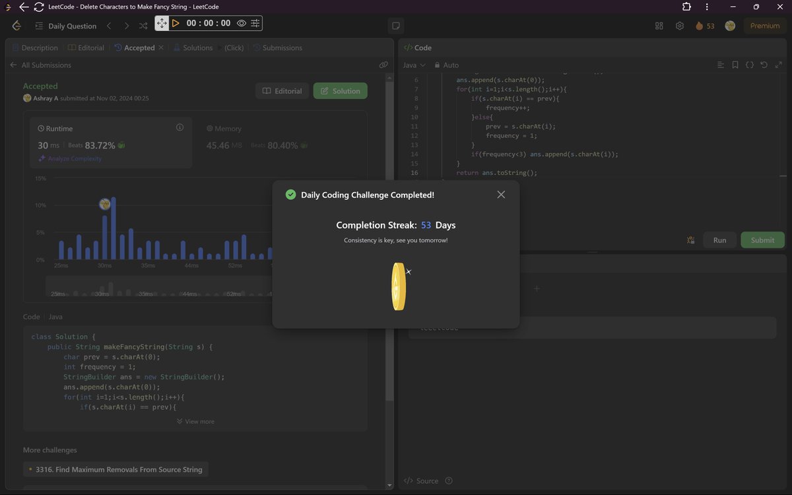This screenshot has height=495, width=792.
Task: Toggle the Auto lock setting
Action: click(x=446, y=65)
